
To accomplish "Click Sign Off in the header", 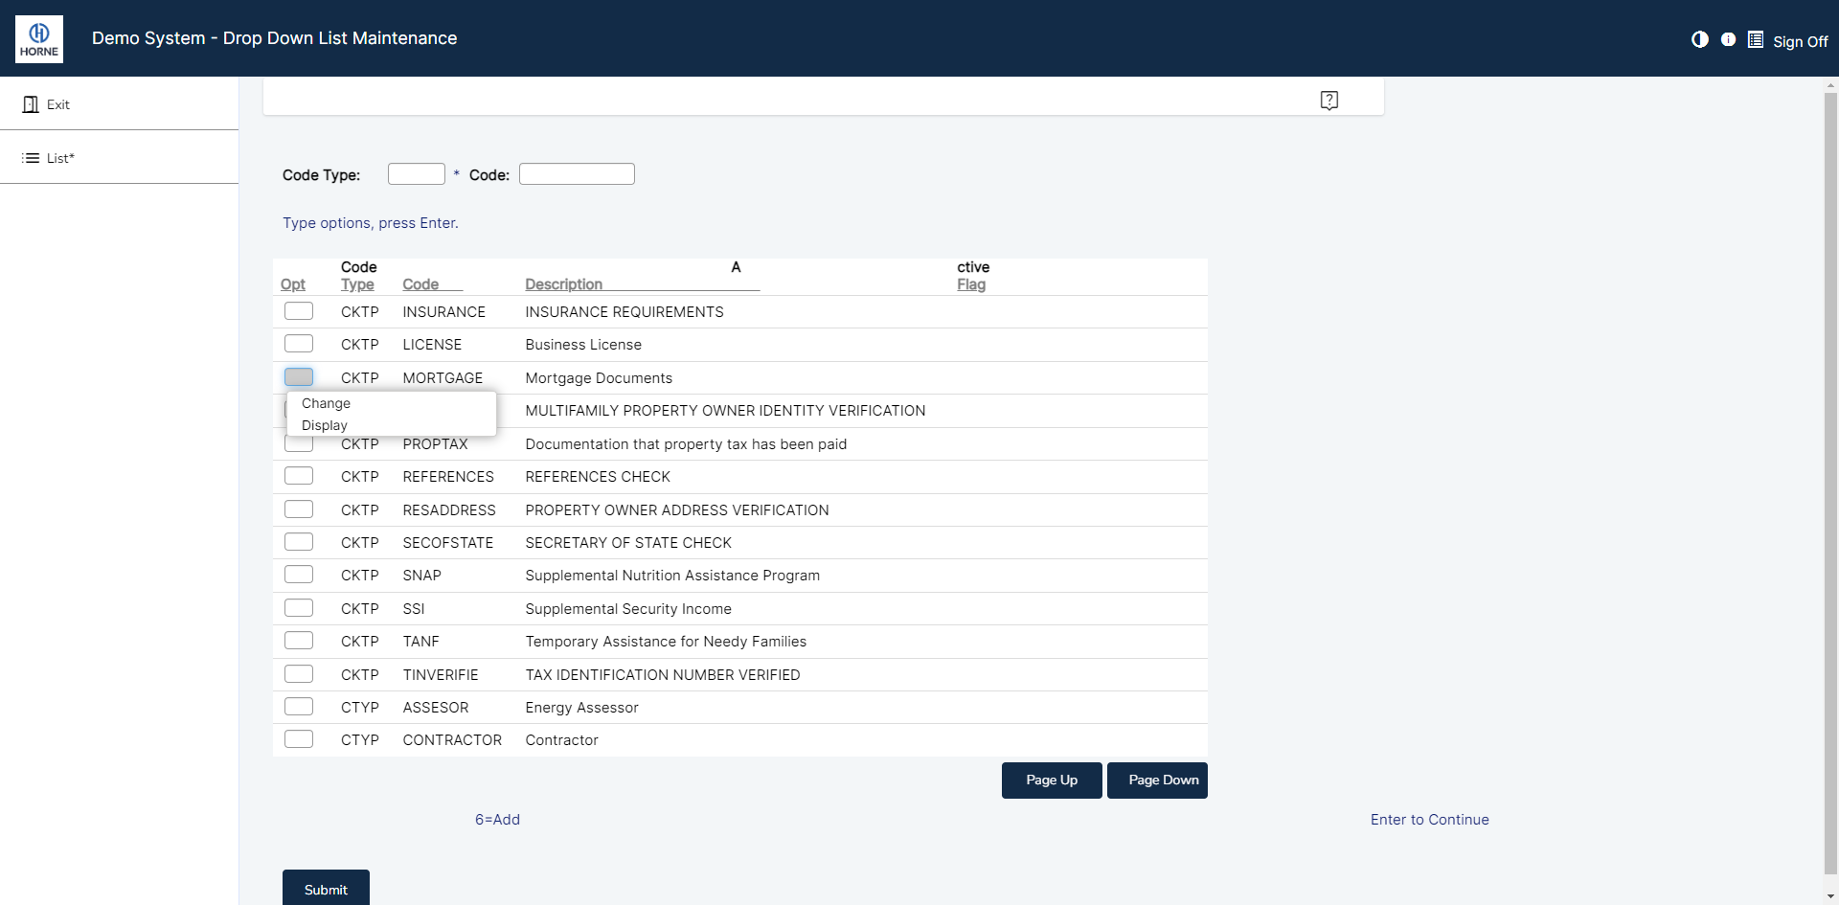I will point(1800,41).
